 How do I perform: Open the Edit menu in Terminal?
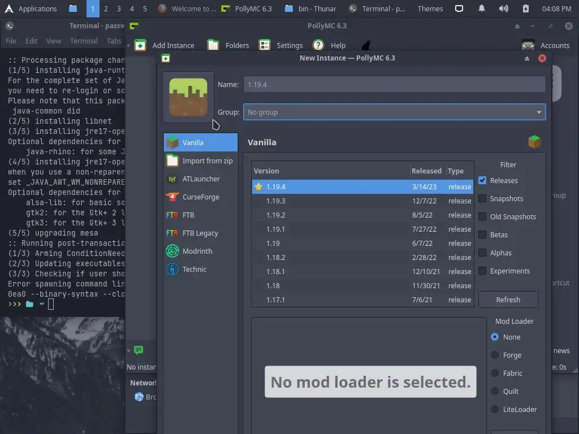(32, 41)
